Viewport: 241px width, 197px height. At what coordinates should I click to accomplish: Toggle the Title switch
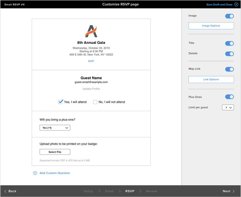[229, 43]
